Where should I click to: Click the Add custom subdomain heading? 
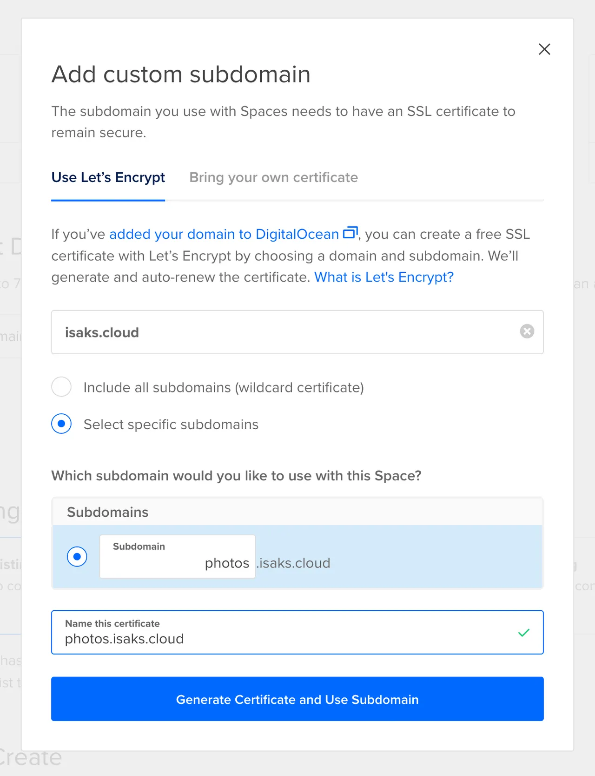(x=181, y=74)
